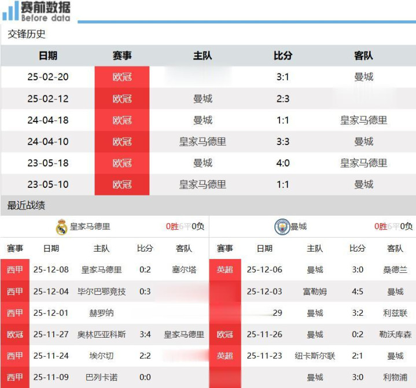Click Manchester City's 0胜6平0负 record summary

(393, 227)
